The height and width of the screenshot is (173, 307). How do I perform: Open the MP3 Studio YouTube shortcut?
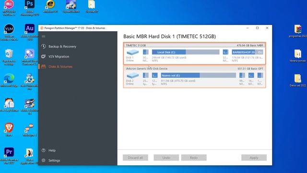tap(9, 8)
